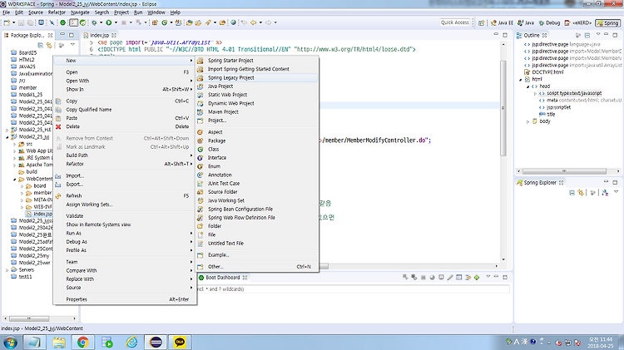Click the Refresh icon in context menu
The image size is (624, 350).
pyautogui.click(x=58, y=196)
